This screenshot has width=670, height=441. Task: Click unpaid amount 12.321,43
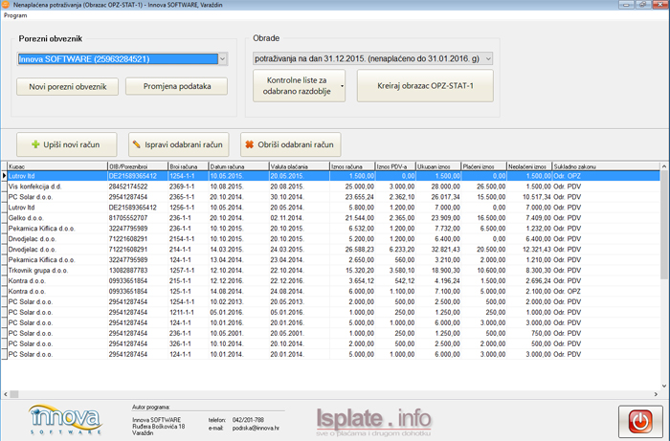[537, 250]
